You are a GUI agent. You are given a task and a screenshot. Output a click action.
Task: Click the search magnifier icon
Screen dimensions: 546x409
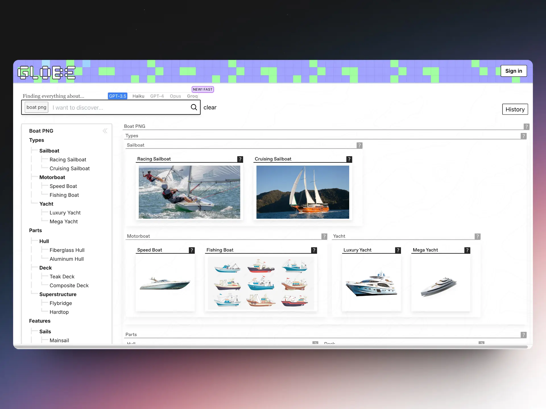[x=194, y=107]
